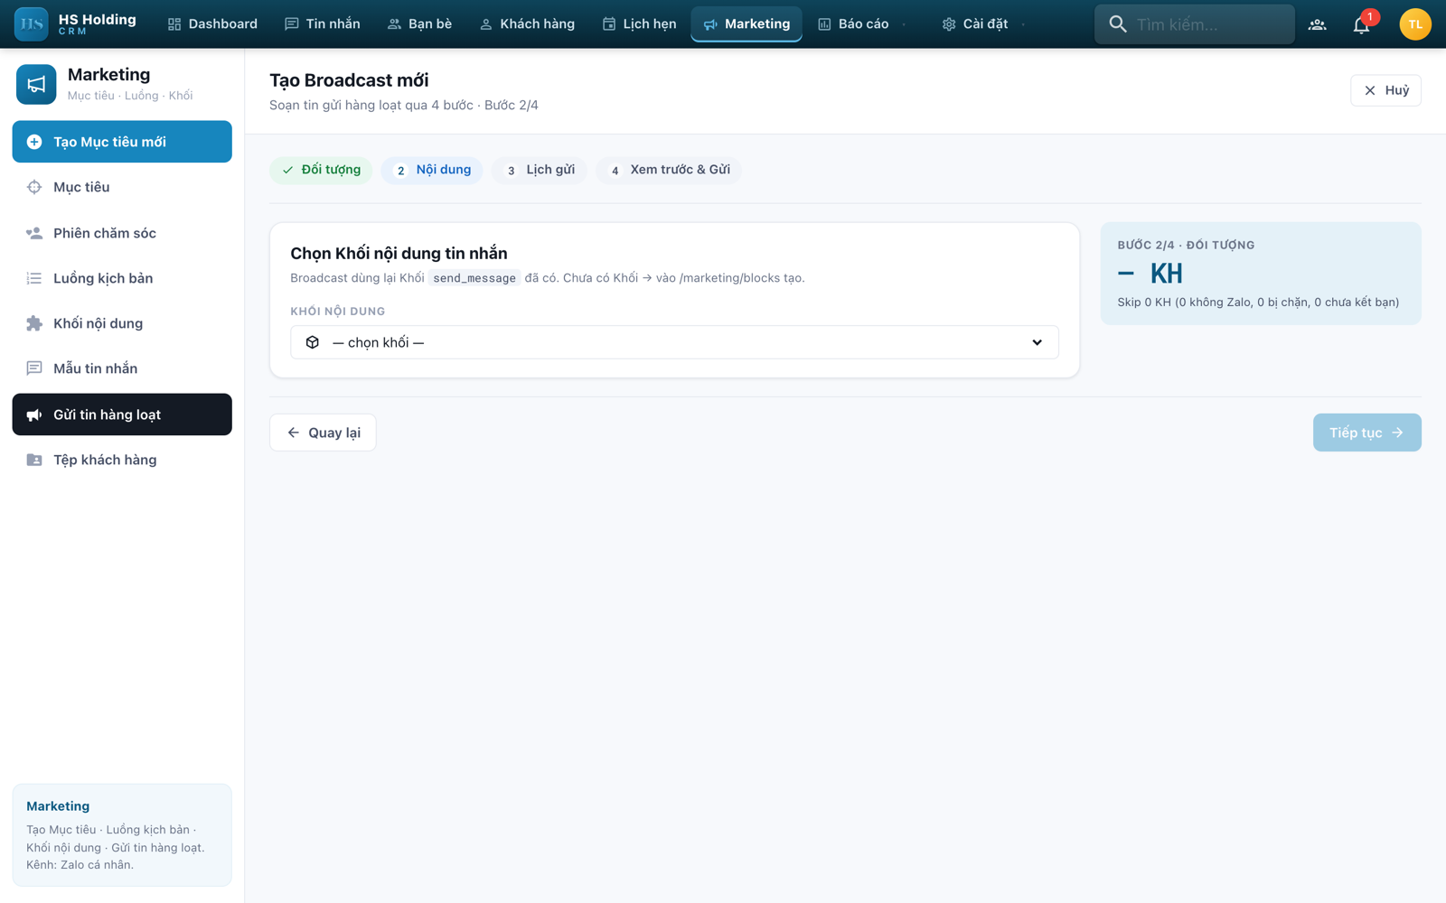
Task: Select step 4 Xem trước & Gửi
Action: point(669,170)
